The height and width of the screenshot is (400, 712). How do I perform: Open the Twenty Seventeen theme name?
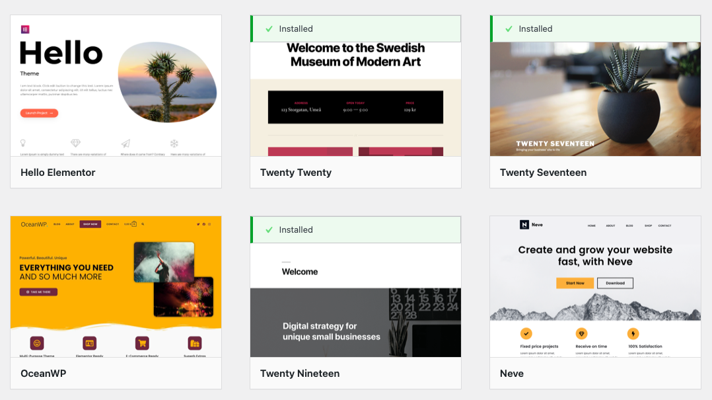click(543, 173)
